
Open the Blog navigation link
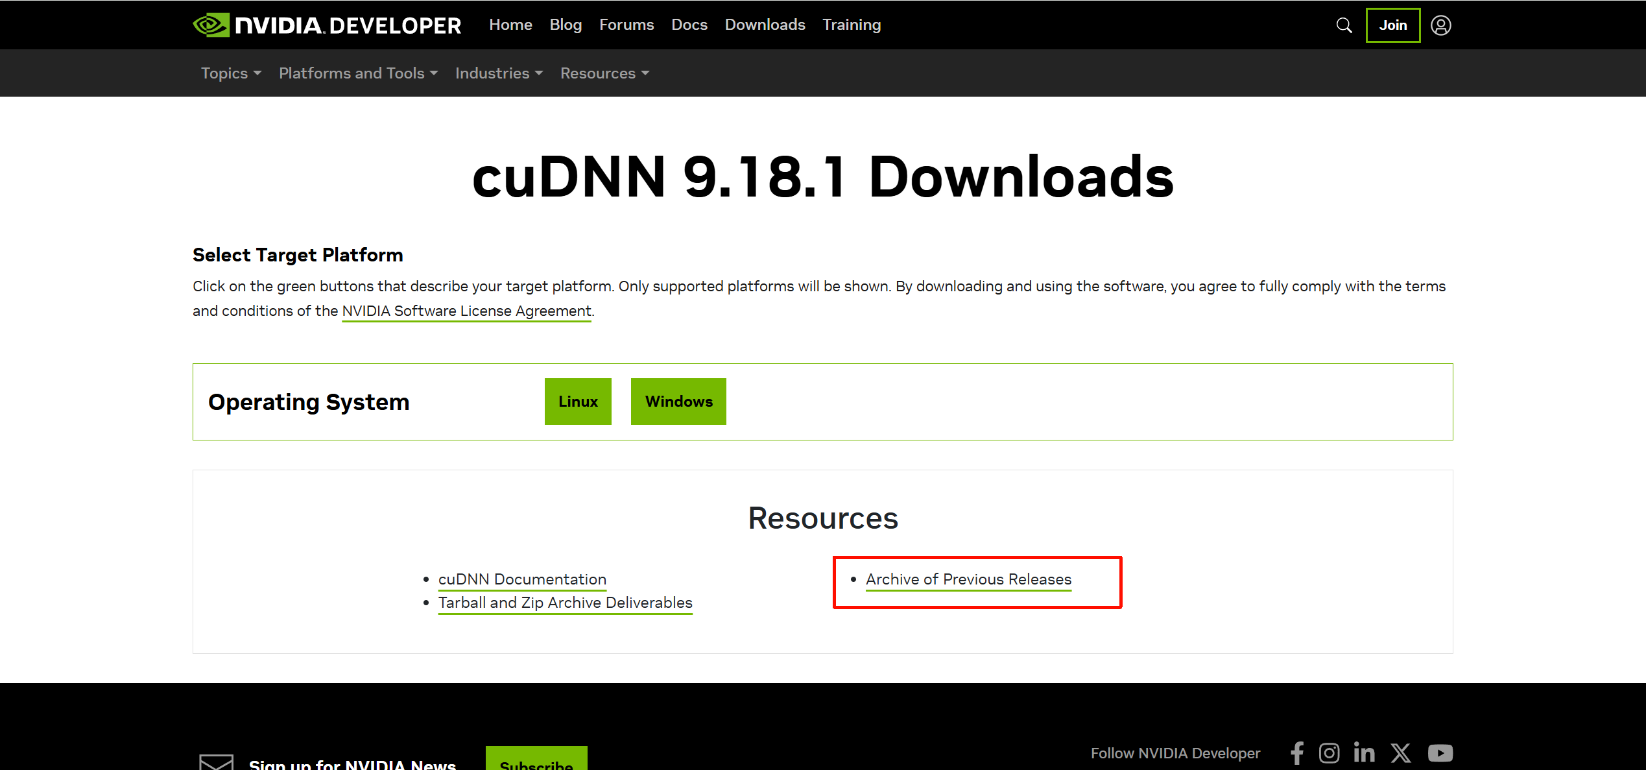tap(566, 25)
